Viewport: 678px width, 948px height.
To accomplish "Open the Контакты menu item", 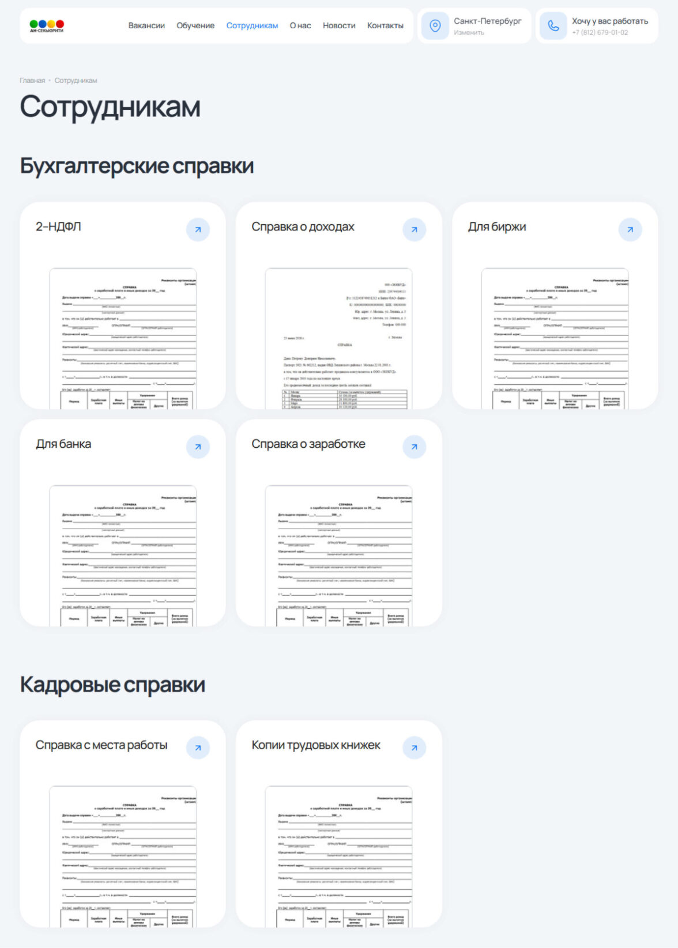I will (x=385, y=26).
